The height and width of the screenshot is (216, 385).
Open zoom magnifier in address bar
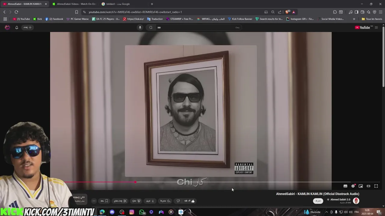[x=273, y=12]
